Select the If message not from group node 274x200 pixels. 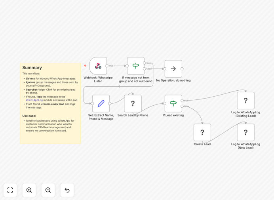coord(136,66)
